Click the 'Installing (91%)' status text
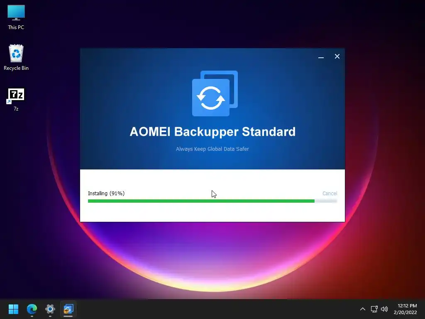Viewport: 425px width, 319px height. point(106,194)
